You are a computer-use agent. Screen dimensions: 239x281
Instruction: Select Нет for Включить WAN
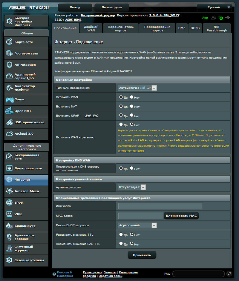(132, 97)
